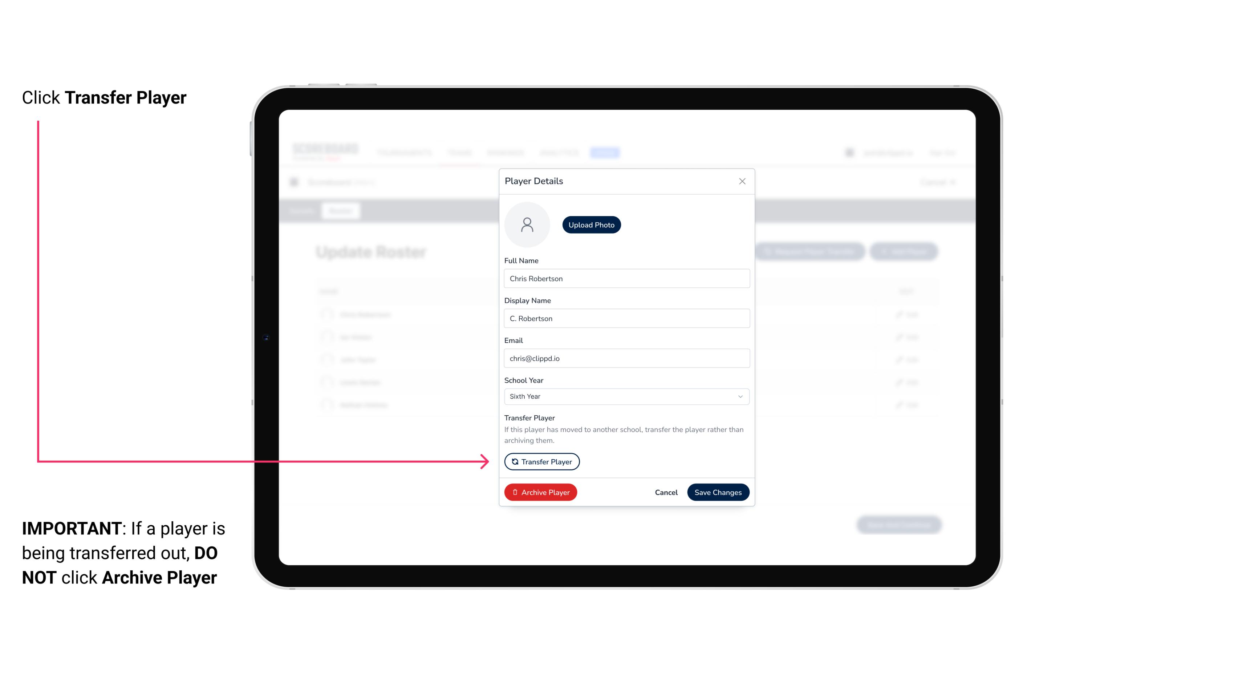The image size is (1254, 675).
Task: Click the navigation menu icon top left
Action: 297,182
